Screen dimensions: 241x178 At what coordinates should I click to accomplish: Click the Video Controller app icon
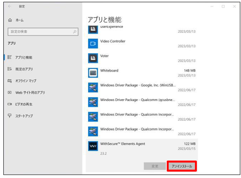click(93, 44)
